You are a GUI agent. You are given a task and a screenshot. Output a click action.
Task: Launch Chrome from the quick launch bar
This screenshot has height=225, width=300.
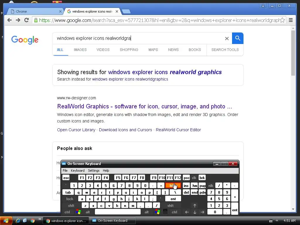pos(33,221)
